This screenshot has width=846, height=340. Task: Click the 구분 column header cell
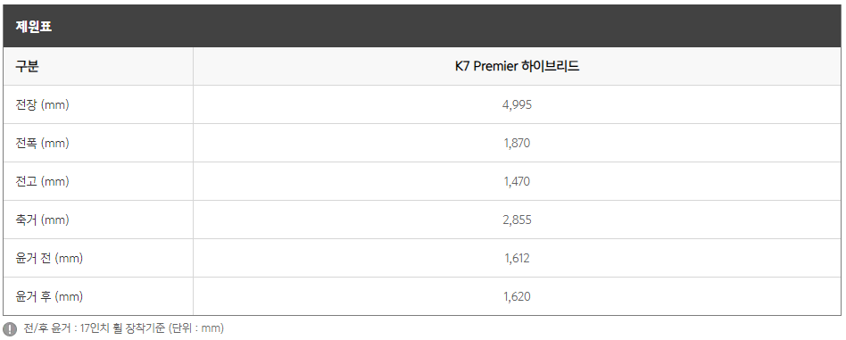click(x=98, y=66)
